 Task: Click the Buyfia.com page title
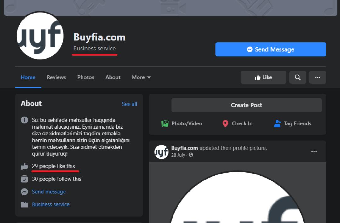99,37
